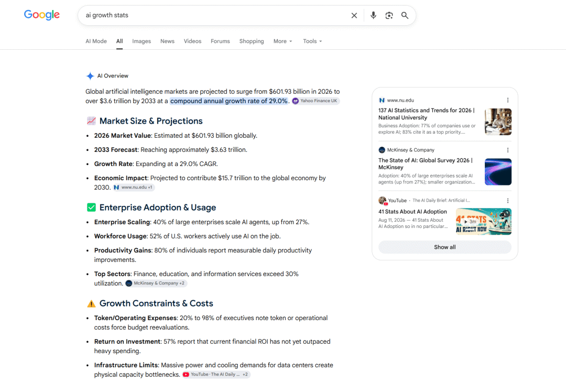Start voice search with microphone icon
Screen dimensions: 566x383
click(373, 15)
